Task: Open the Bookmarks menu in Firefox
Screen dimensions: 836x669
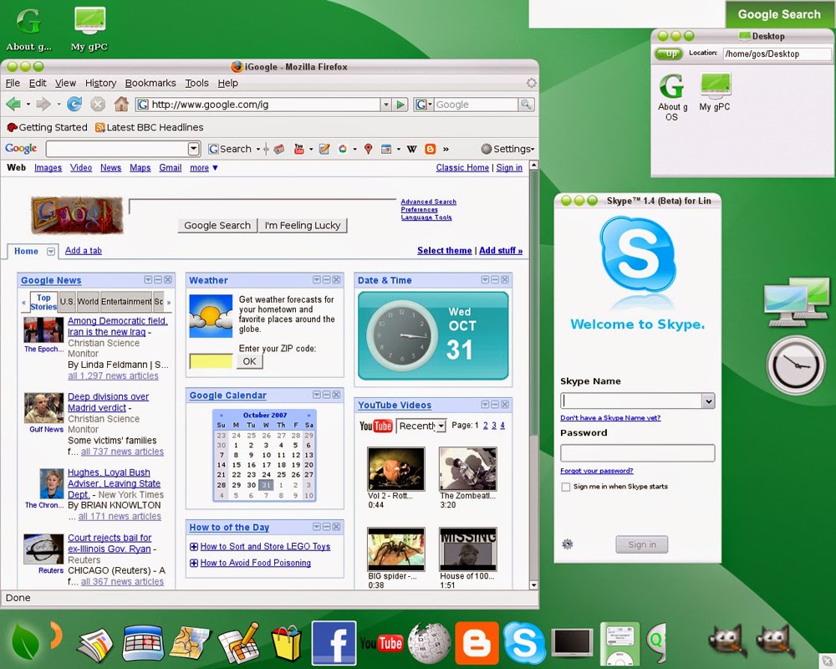Action: (150, 83)
